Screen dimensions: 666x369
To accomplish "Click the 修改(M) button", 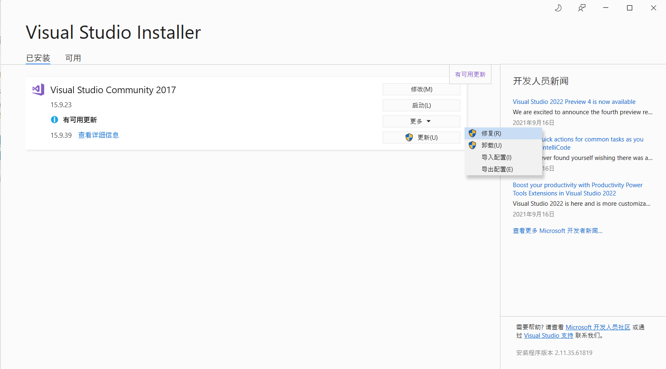I will click(x=421, y=89).
